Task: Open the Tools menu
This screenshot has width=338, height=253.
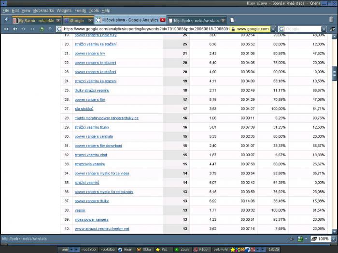Action: (x=94, y=11)
